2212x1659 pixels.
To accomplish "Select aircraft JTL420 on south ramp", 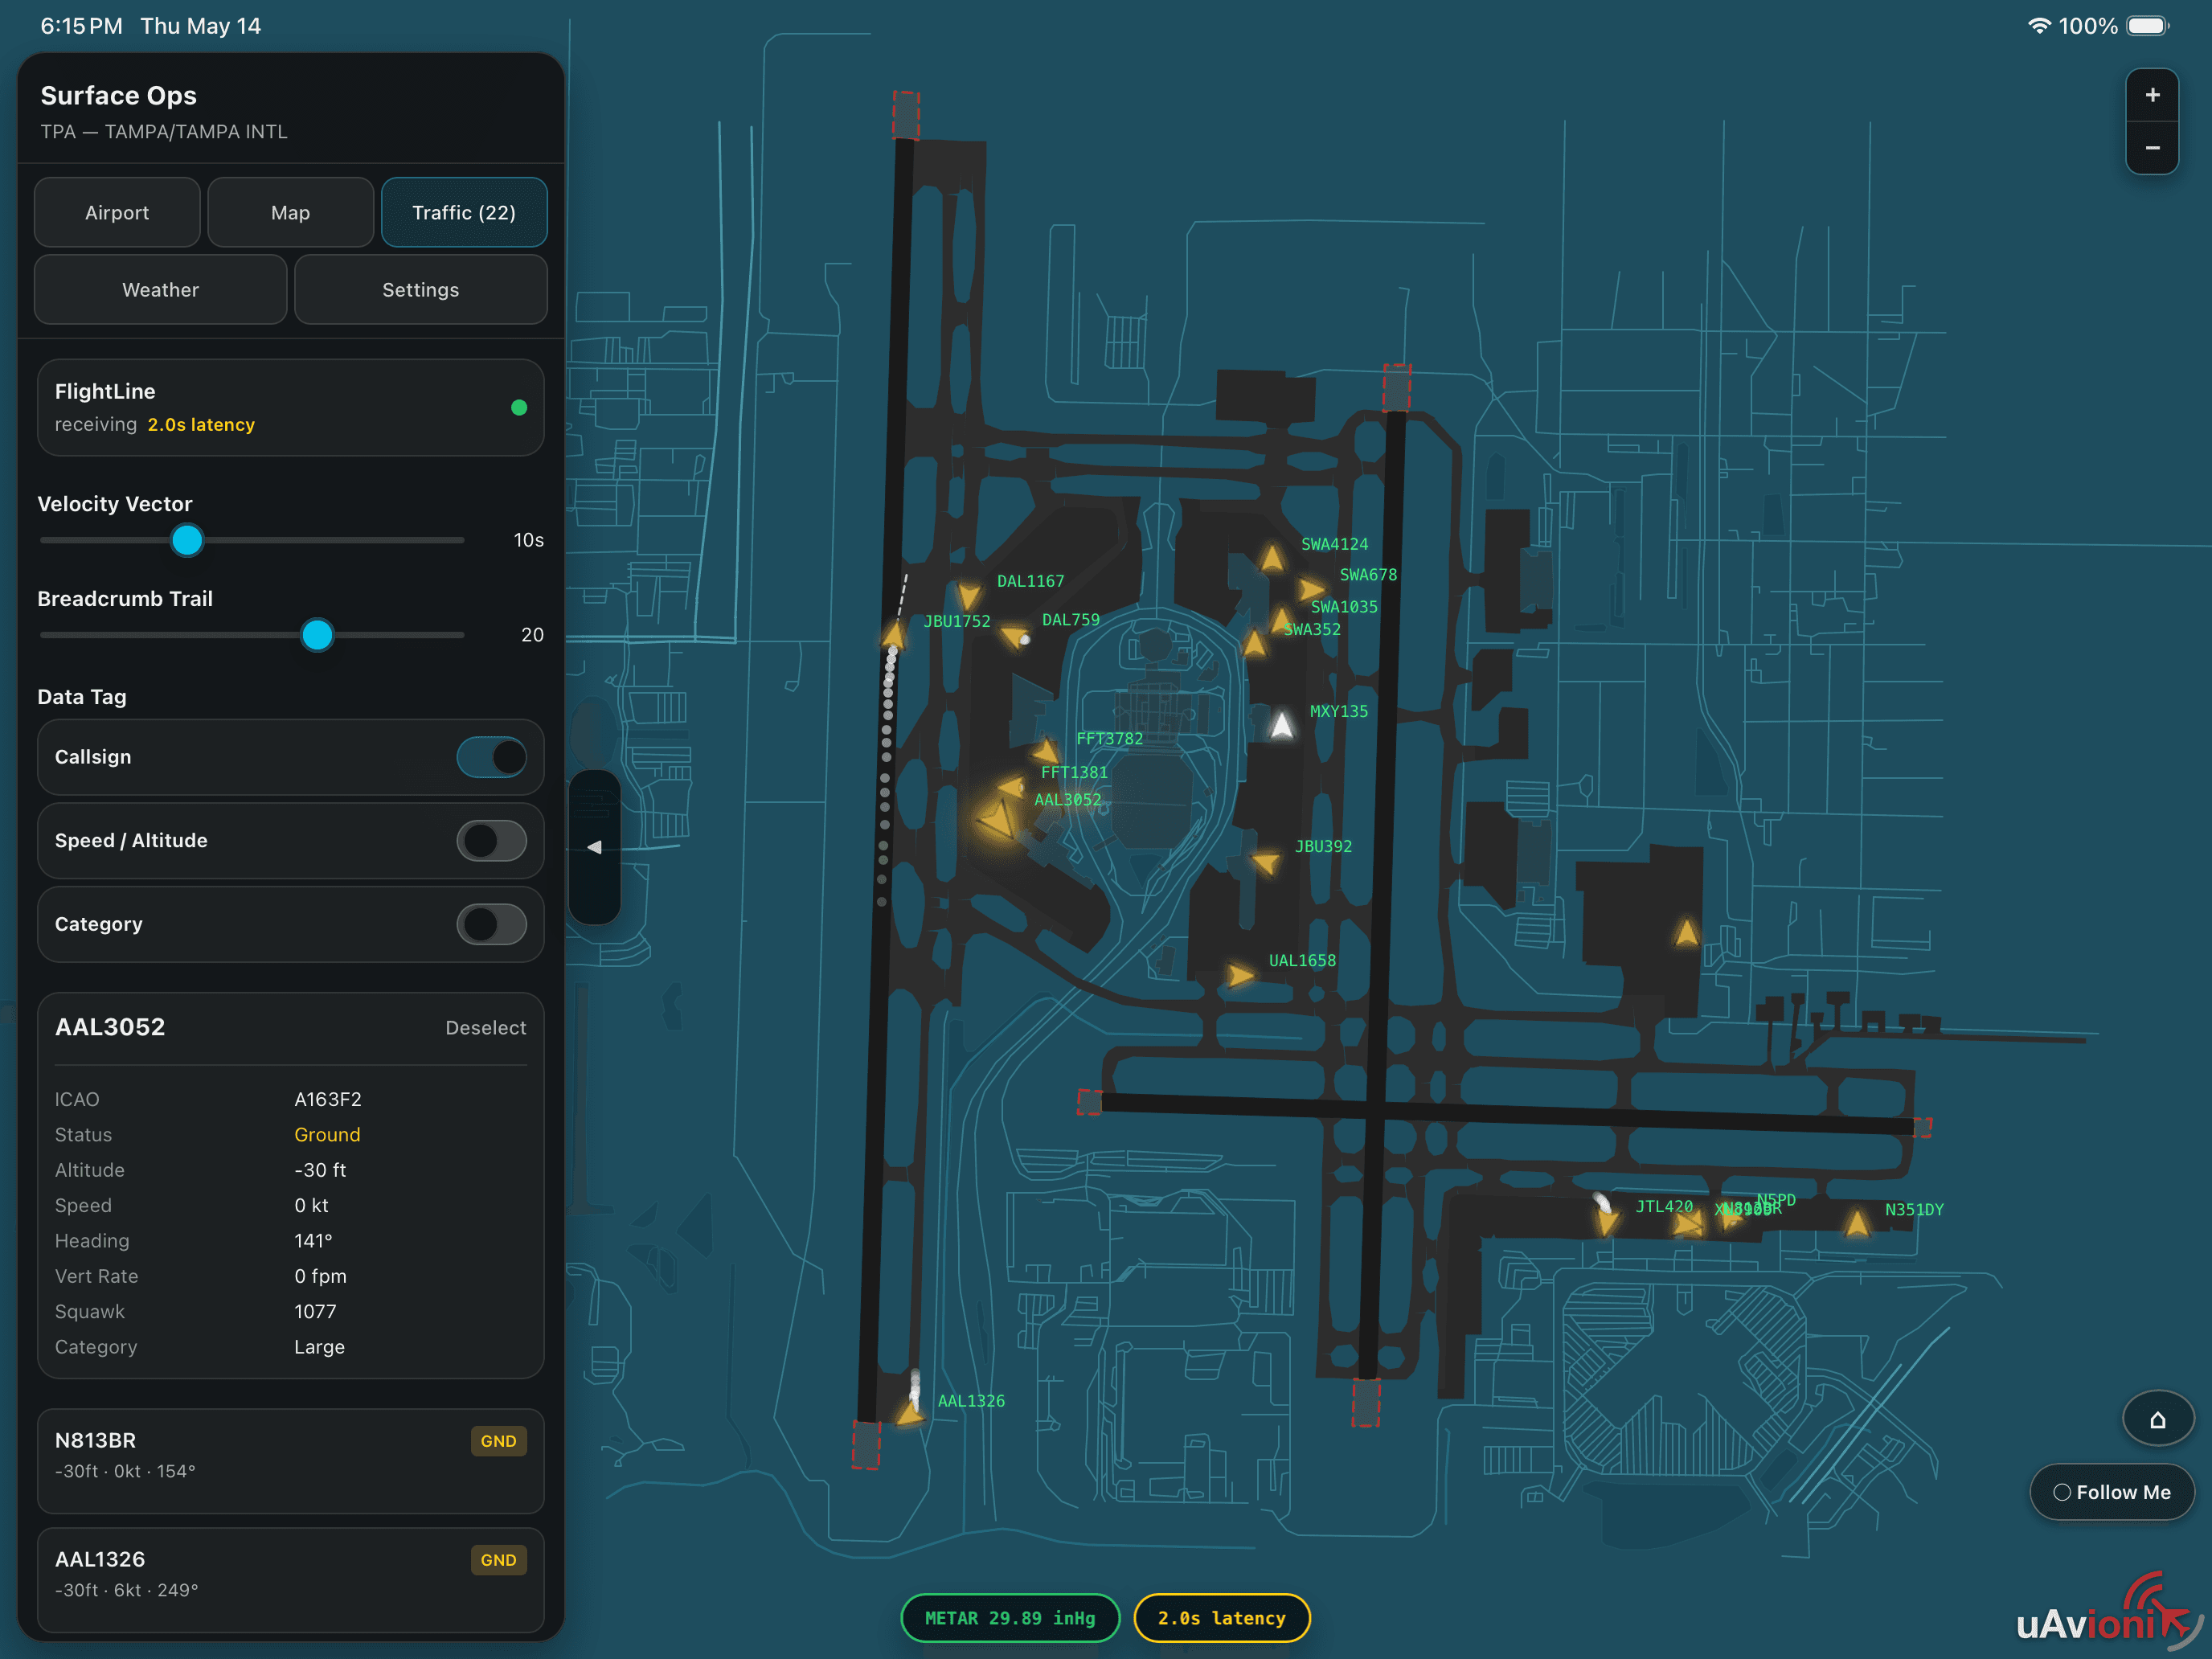I will (1606, 1221).
